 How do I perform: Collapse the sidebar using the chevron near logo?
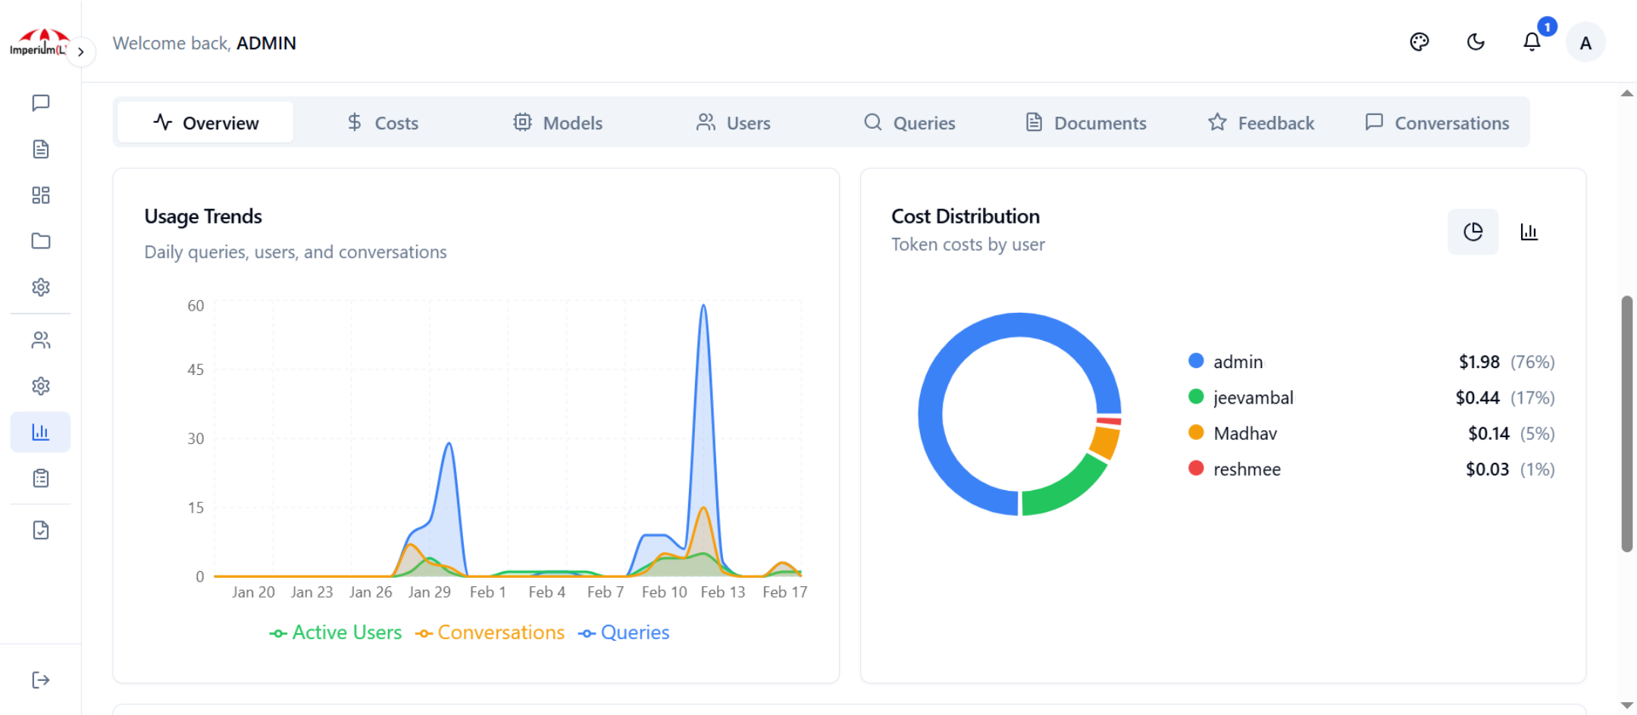[x=81, y=51]
